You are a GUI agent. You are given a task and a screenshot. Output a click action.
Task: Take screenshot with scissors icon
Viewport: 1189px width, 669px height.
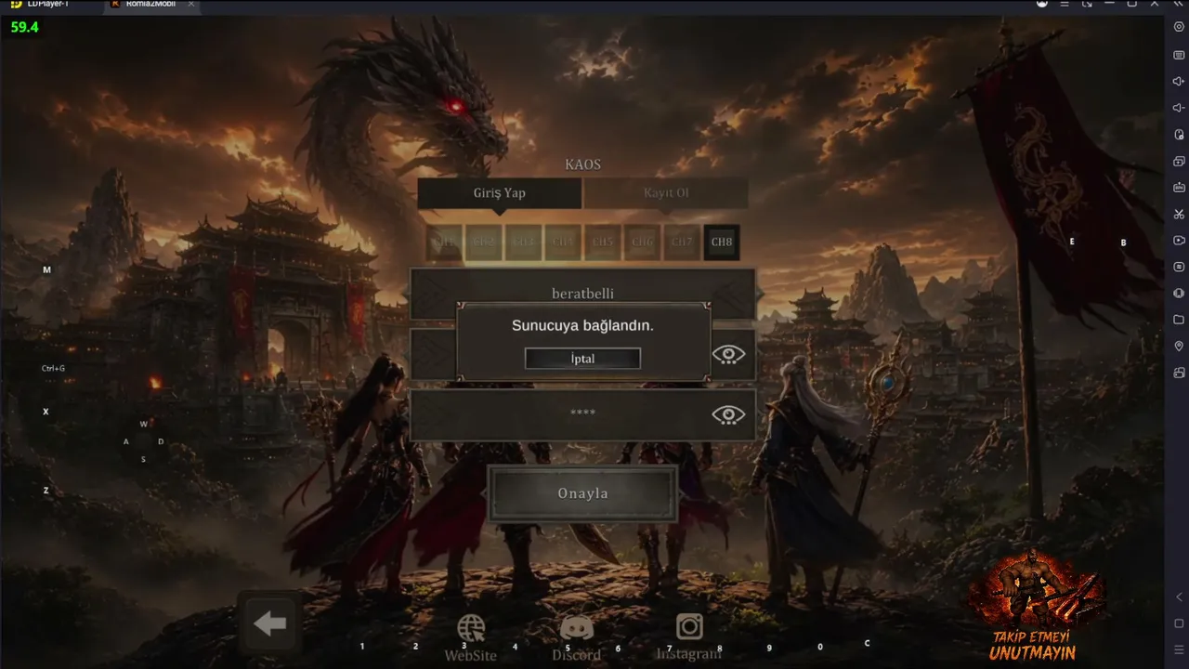click(1179, 214)
